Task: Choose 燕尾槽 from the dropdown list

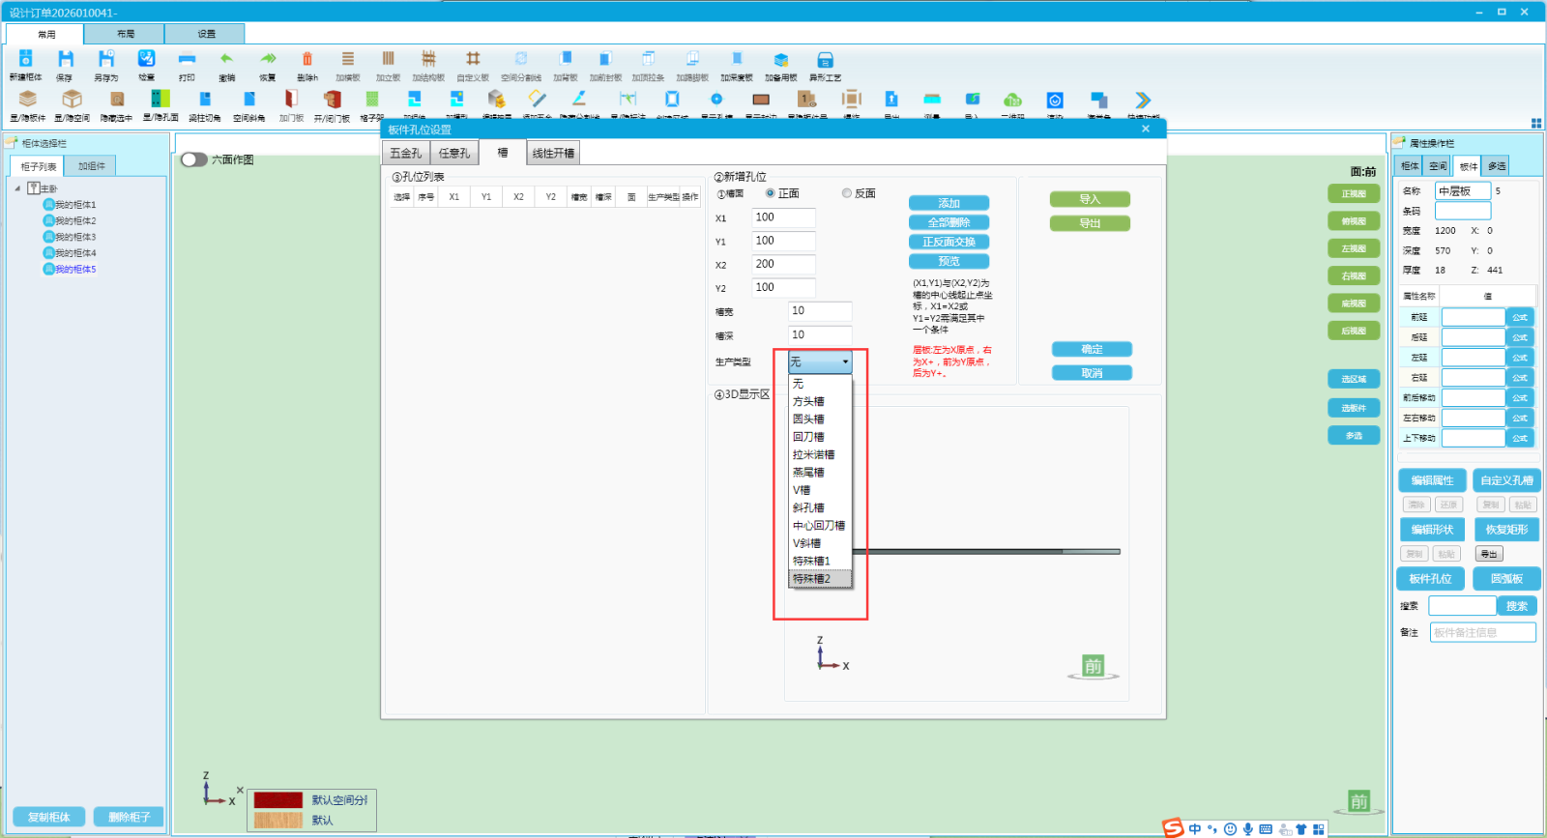Action: click(808, 473)
